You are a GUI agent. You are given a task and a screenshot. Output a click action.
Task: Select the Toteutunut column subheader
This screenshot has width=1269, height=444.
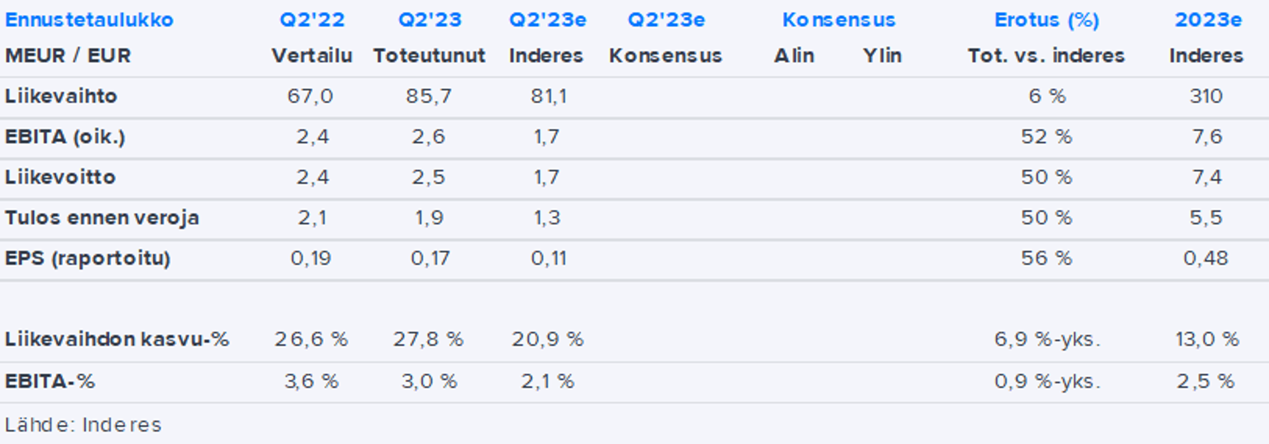point(429,55)
